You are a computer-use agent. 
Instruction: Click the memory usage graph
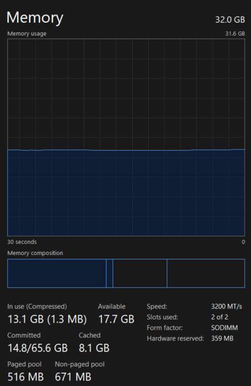click(x=126, y=137)
